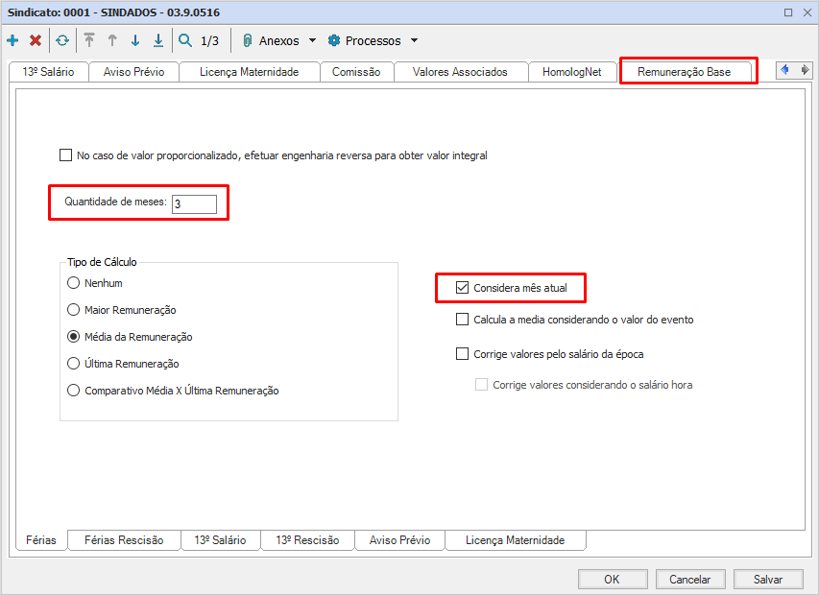Confirm with the OK button
Screen dimensions: 819x595
613,580
